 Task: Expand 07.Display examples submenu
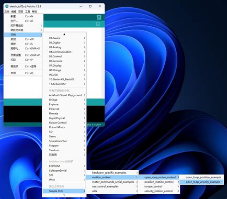[x=64, y=66]
